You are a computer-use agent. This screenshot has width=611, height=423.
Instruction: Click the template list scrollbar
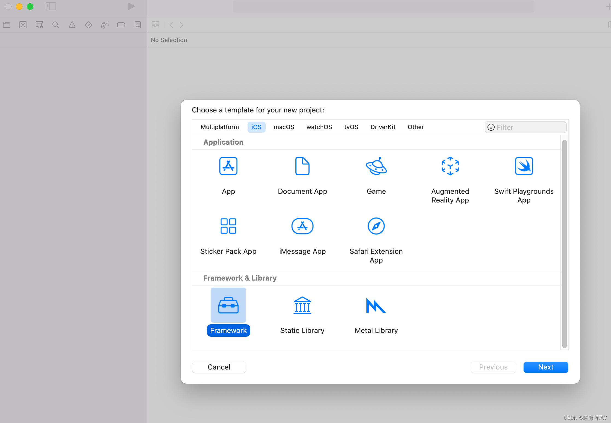coord(565,244)
